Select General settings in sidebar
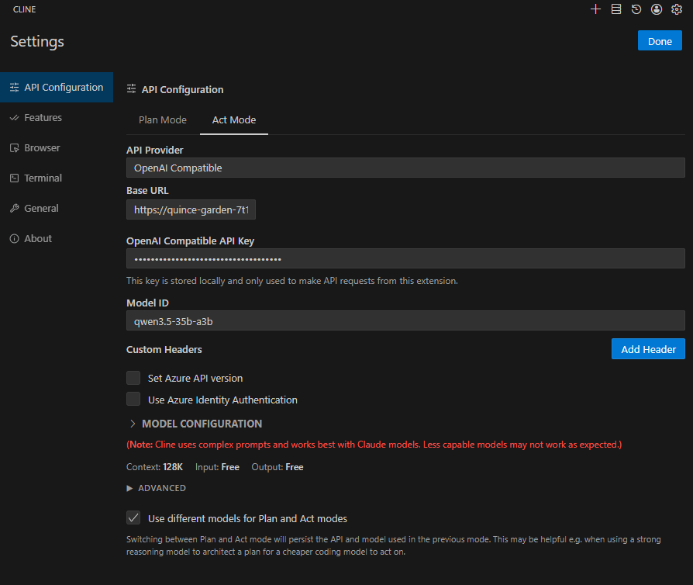The height and width of the screenshot is (585, 693). pos(57,209)
